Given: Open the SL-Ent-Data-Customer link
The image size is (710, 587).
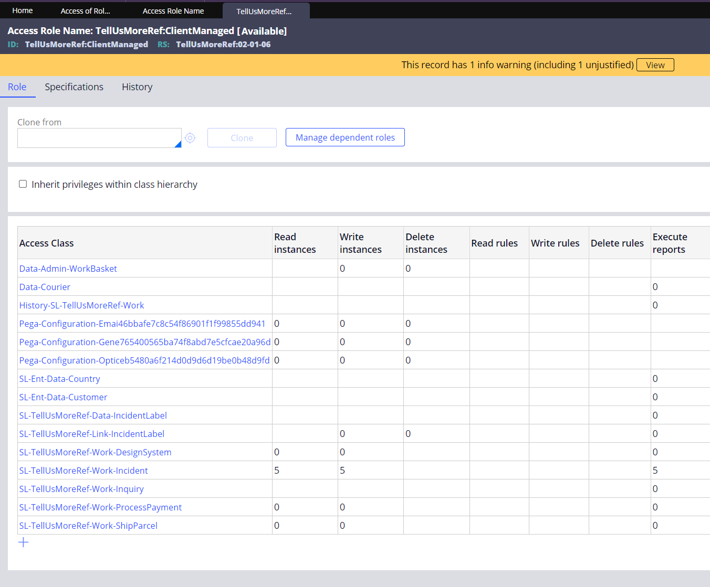Looking at the screenshot, I should pos(63,397).
